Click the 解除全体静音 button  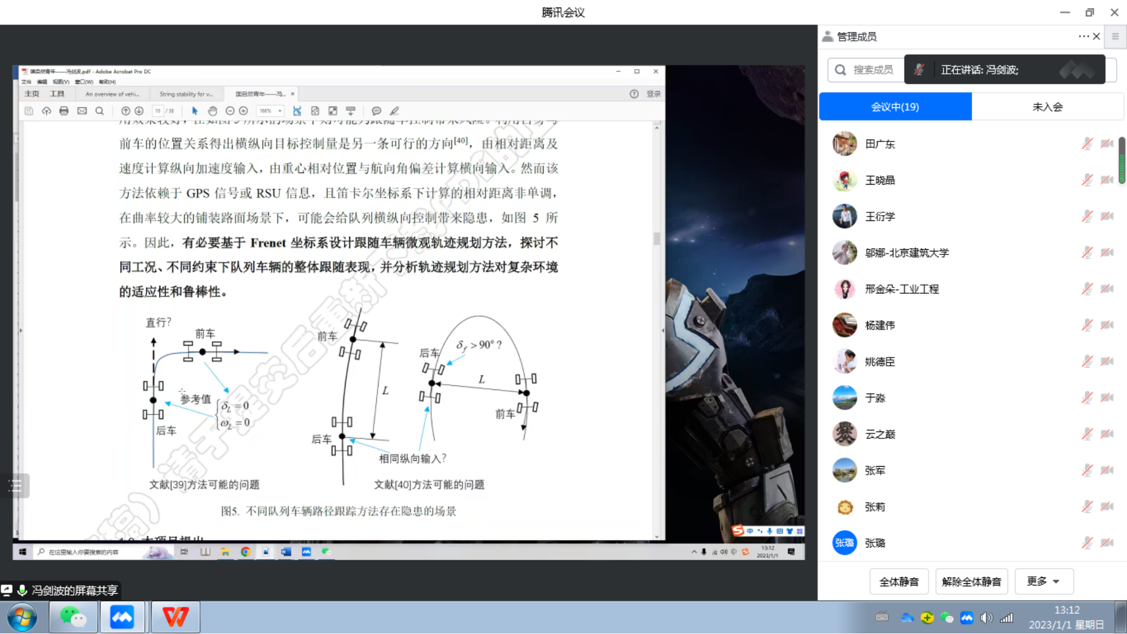pyautogui.click(x=971, y=581)
